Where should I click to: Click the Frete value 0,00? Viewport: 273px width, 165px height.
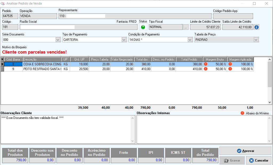[x=124, y=160]
